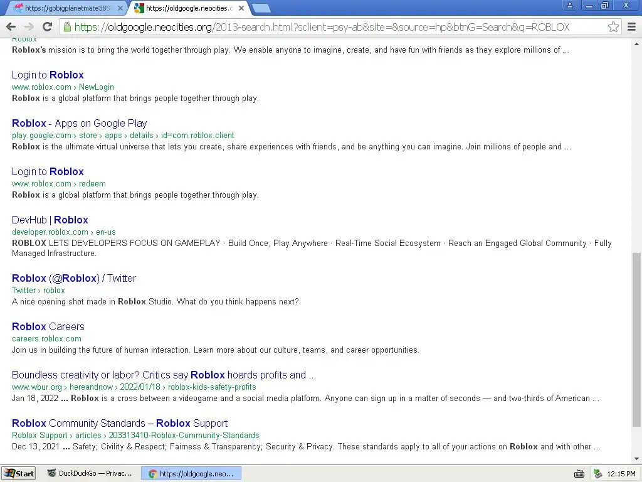Open Roblox Community Standards – Roblox Support link
Image resolution: width=642 pixels, height=482 pixels.
120,424
